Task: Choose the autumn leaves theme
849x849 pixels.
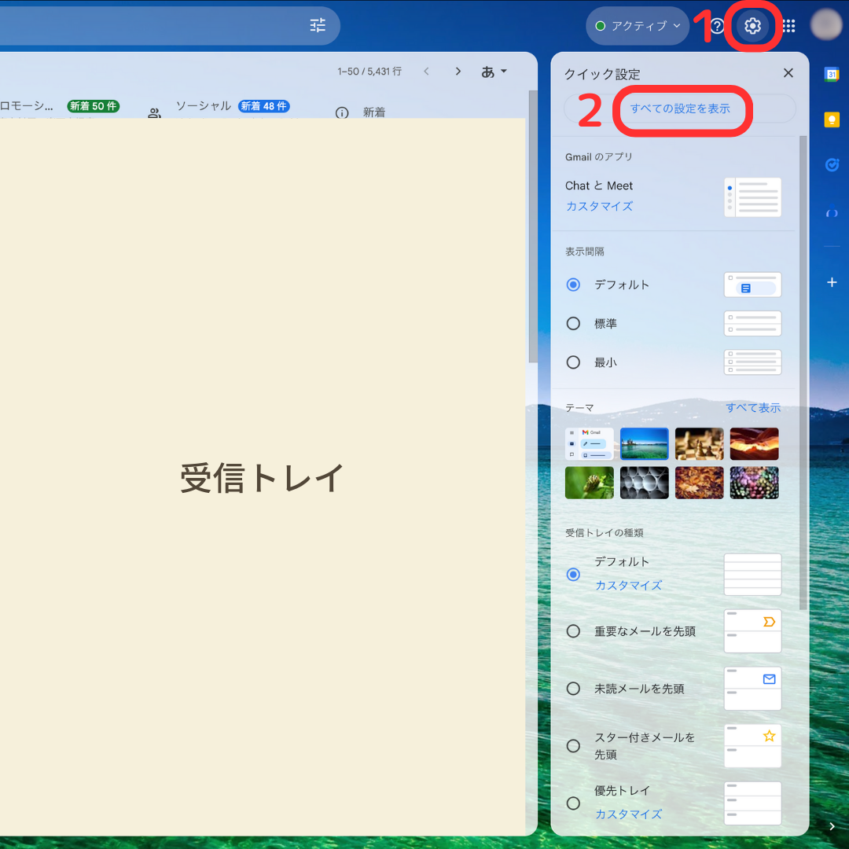Action: (699, 483)
